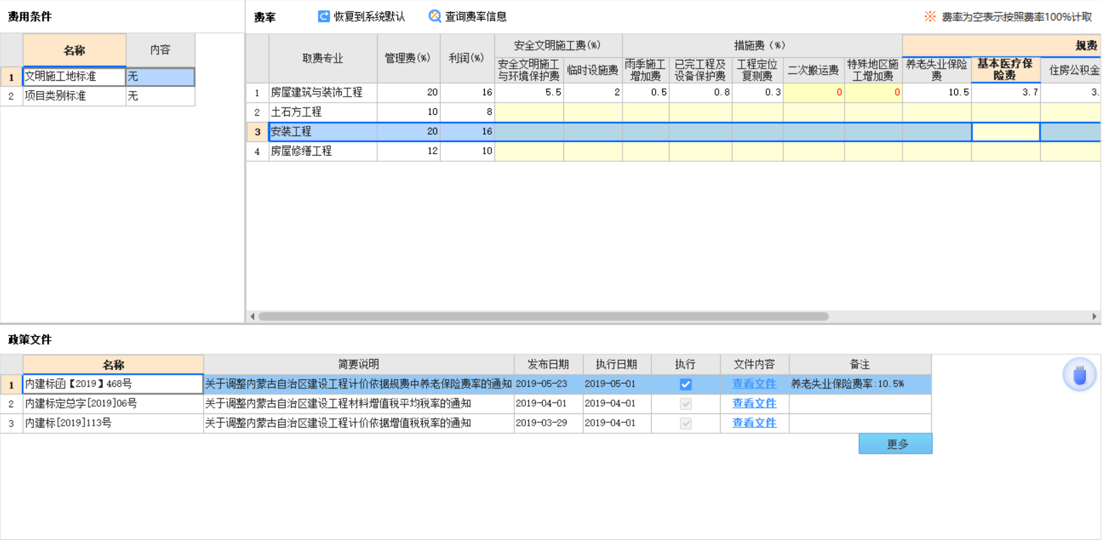
Task: Click the 费用条件 名称 column header
Action: click(x=74, y=50)
